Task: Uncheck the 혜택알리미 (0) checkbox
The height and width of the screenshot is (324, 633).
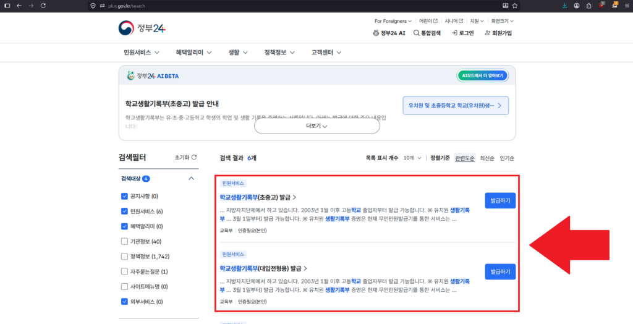Action: pos(124,226)
